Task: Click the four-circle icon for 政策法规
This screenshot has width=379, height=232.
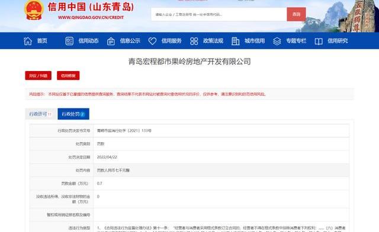Action: 194,41
